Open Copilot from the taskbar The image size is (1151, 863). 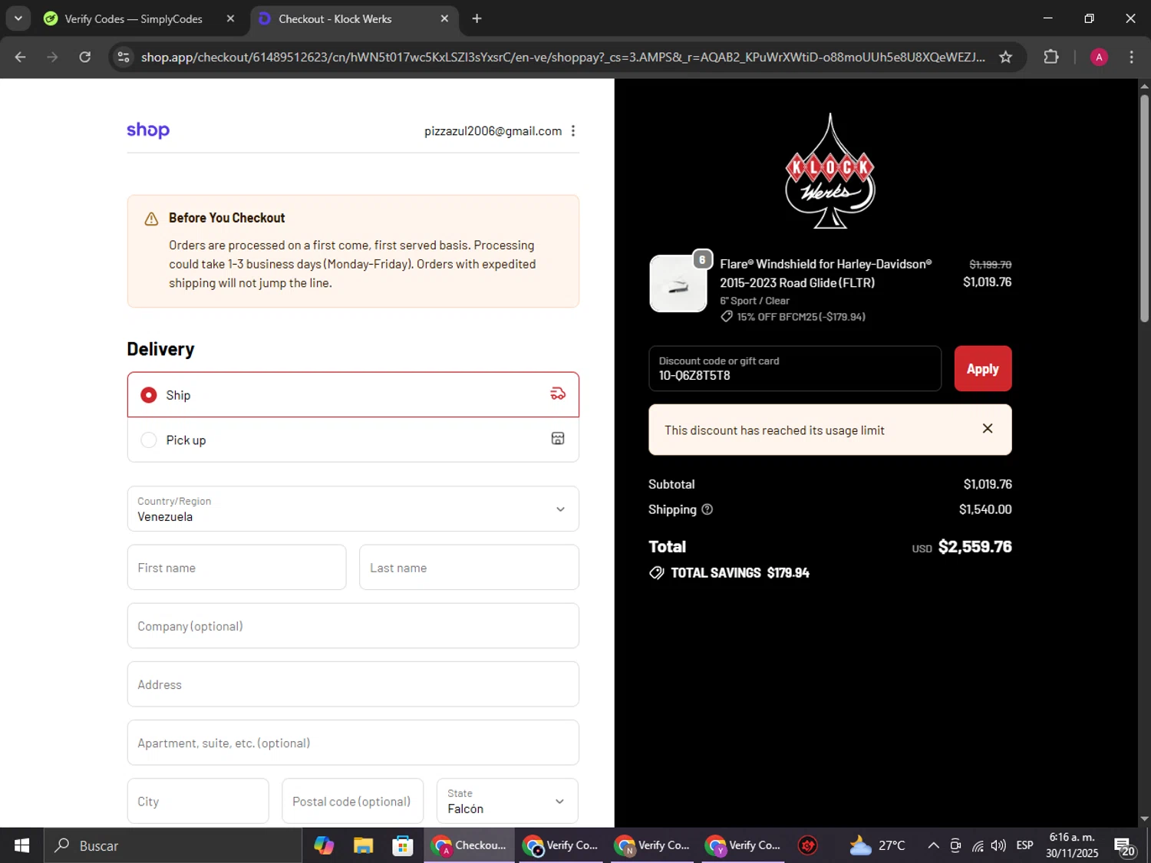(x=324, y=845)
